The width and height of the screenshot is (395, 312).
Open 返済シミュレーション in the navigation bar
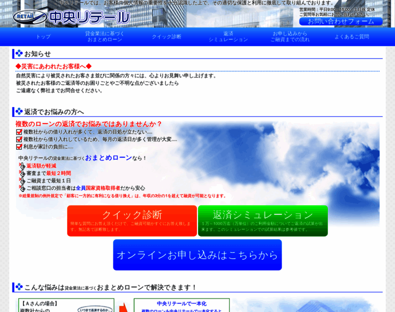228,37
